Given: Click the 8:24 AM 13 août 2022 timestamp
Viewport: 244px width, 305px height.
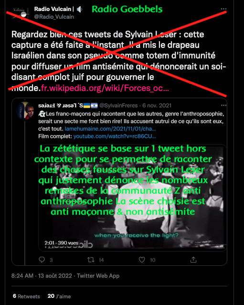Looking at the screenshot, I should [x=42, y=276].
